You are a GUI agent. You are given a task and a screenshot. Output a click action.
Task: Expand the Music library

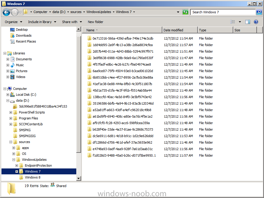point(8,65)
